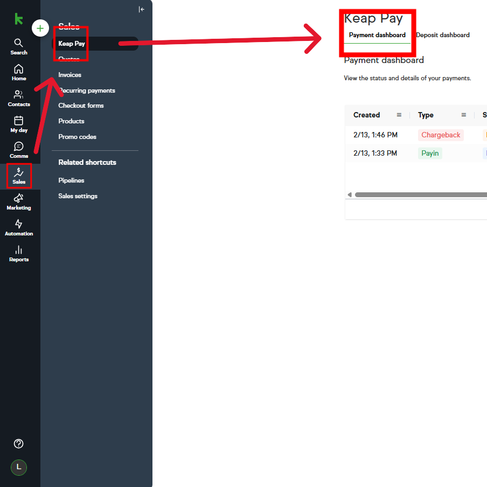Open Marketing megaphone icon
Screen dimensions: 487x487
coord(19,201)
